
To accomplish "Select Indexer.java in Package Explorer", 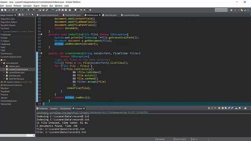I will point(14,66).
